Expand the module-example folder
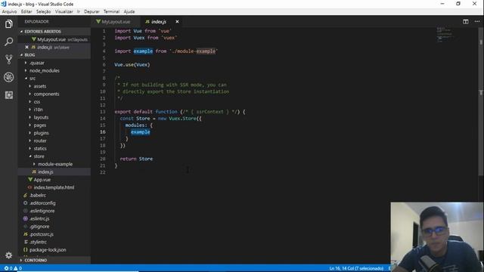 coord(54,164)
